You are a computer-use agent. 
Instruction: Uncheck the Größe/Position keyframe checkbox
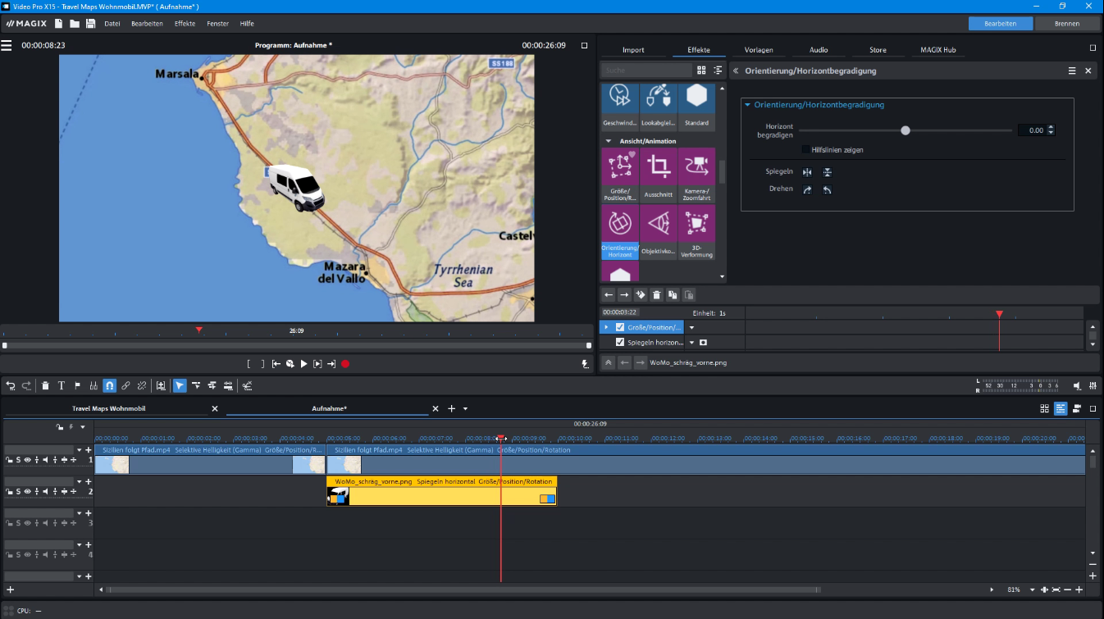pos(620,326)
